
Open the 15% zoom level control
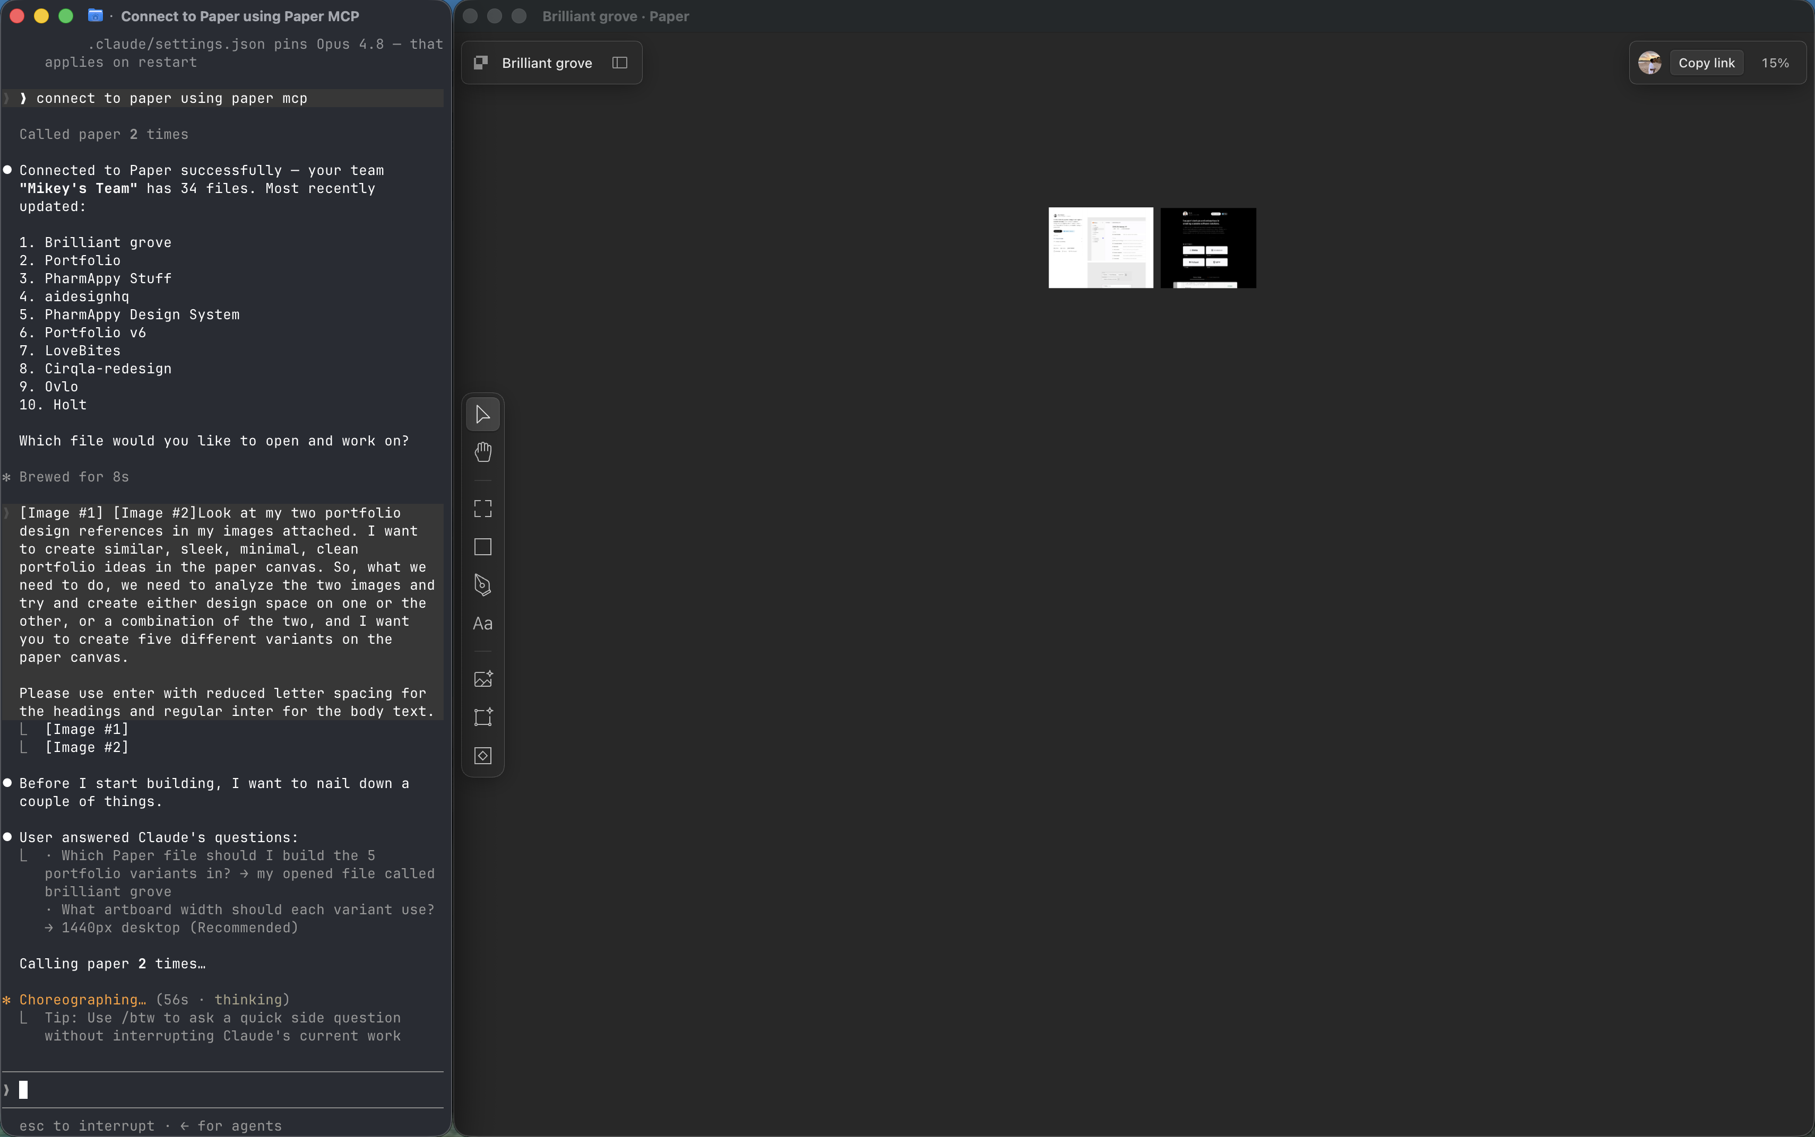[x=1774, y=63]
